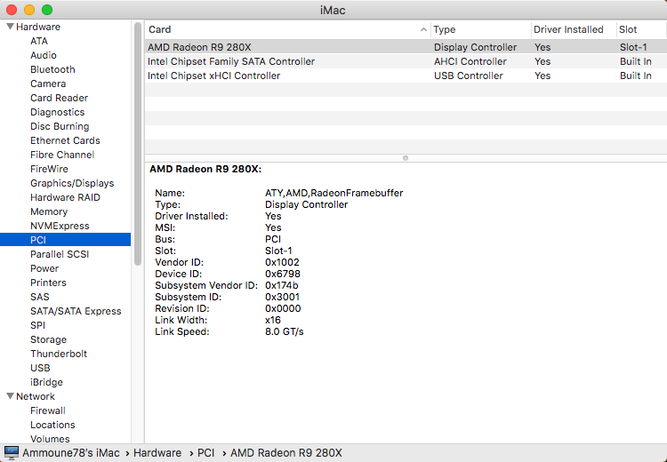The image size is (667, 462).
Task: Click the green zoom window button
Action: pos(47,10)
